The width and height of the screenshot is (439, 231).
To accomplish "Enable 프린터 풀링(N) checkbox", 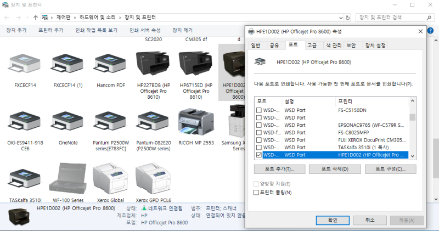I will pos(256,193).
